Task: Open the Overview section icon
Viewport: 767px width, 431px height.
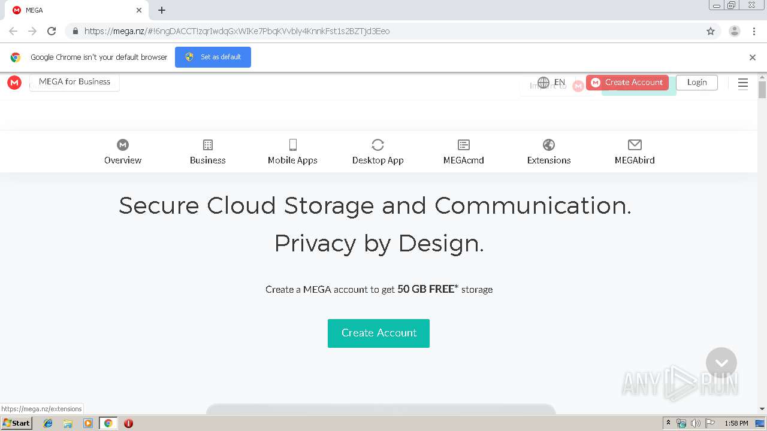Action: [x=123, y=145]
